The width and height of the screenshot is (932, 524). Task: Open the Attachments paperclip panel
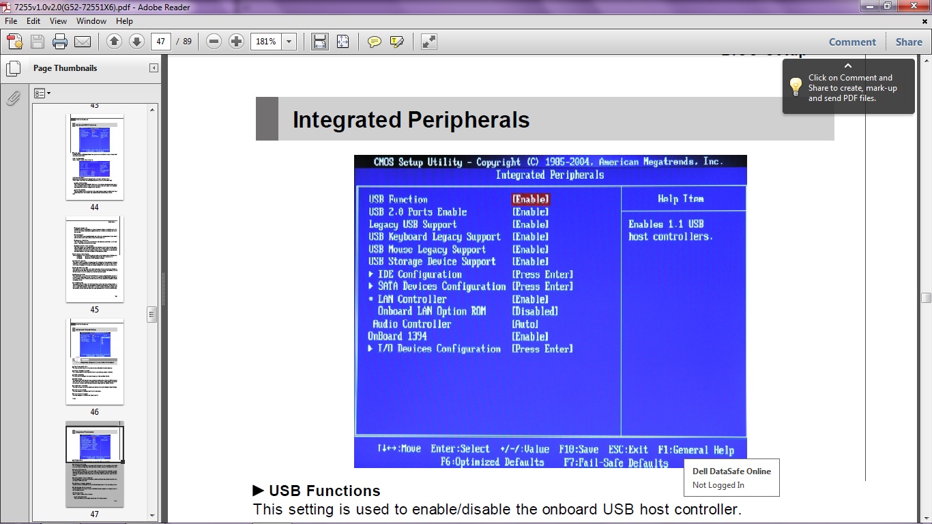12,98
